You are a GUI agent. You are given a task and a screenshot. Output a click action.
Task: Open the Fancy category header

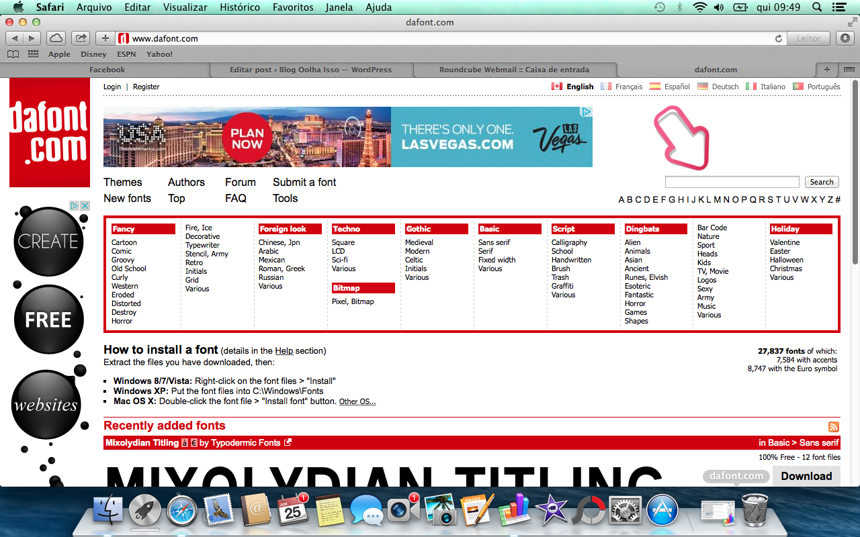click(x=142, y=229)
